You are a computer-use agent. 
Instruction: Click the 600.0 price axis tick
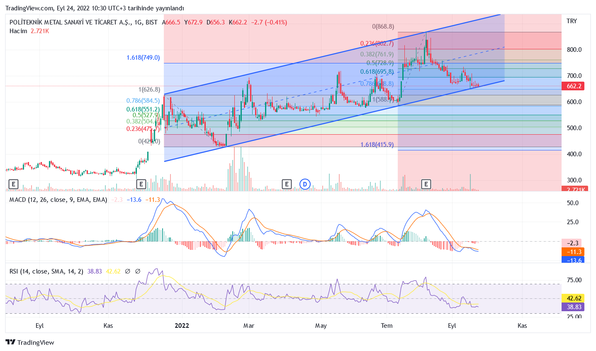point(574,102)
